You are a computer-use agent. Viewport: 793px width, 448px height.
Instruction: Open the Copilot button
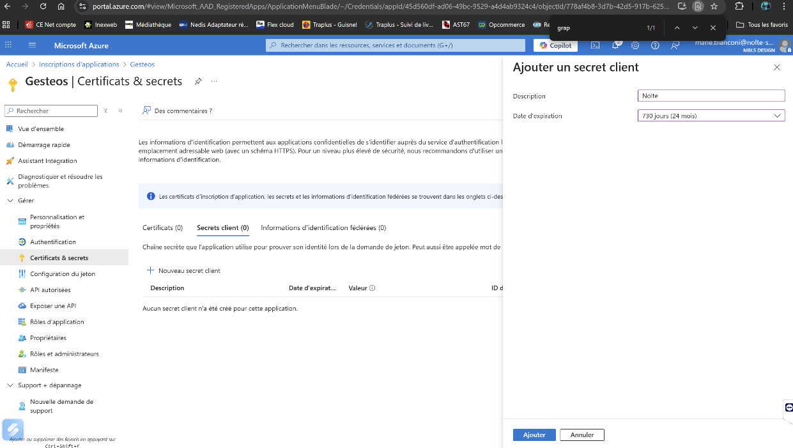[555, 45]
